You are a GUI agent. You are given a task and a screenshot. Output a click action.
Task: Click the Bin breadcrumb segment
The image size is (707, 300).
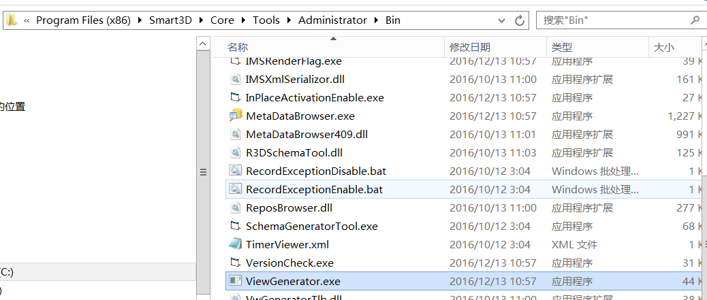(x=393, y=20)
